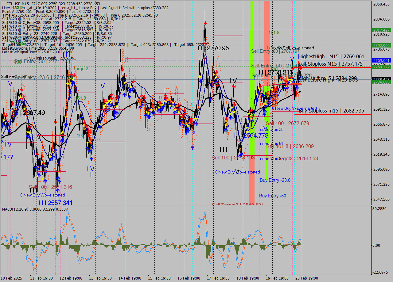Click the 17 Feb 19:00 date label

point(218,278)
